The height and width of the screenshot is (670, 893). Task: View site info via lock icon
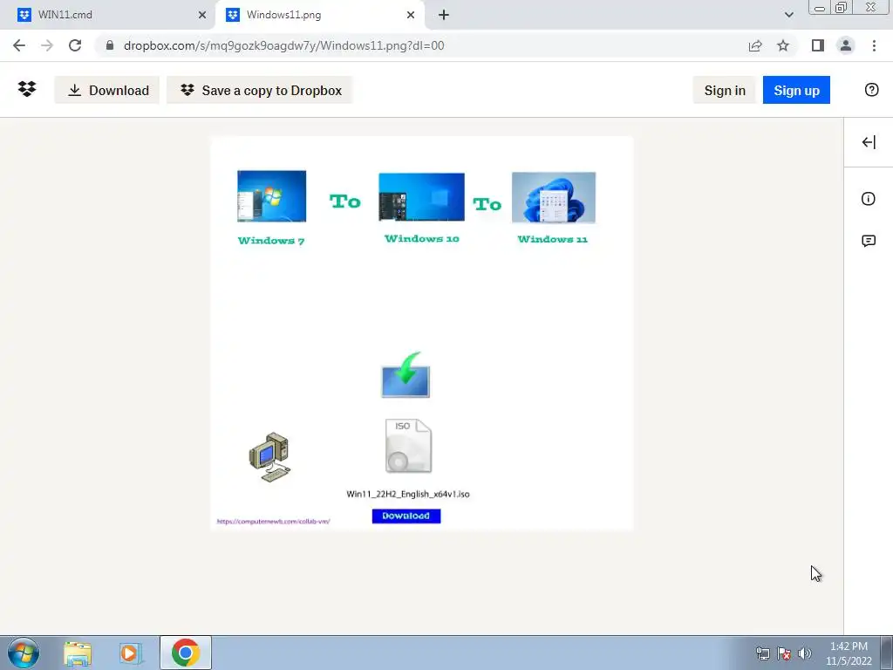[110, 45]
